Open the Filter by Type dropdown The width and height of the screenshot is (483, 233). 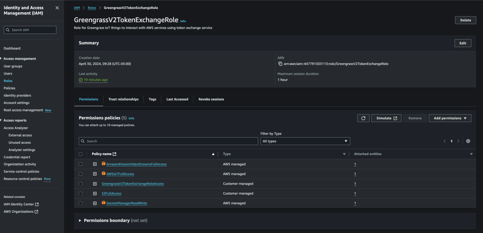coord(305,141)
